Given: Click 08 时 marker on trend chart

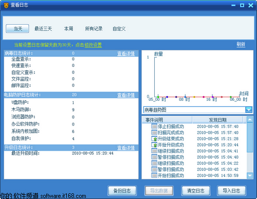Looking at the screenshot, I should tap(185, 97).
